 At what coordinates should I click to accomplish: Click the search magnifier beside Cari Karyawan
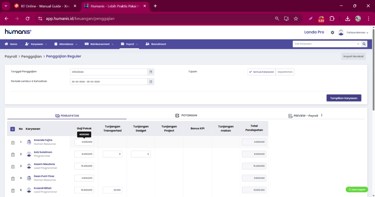click(364, 44)
